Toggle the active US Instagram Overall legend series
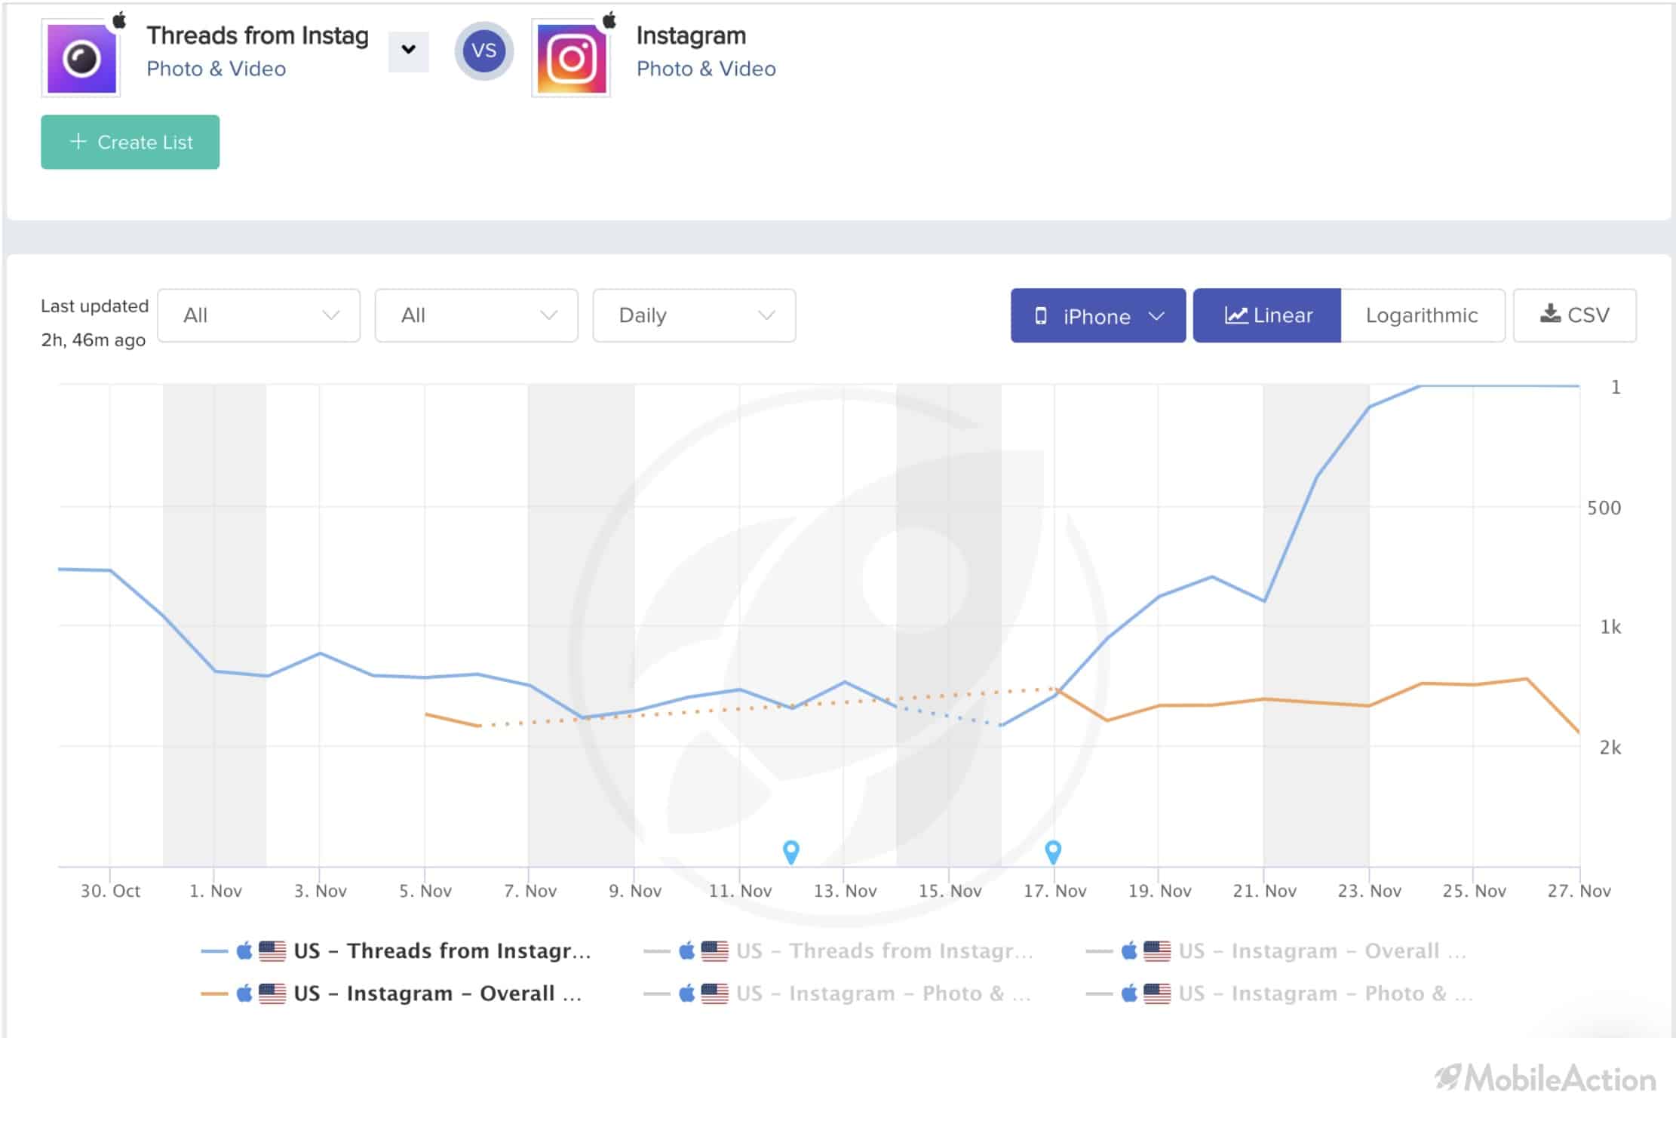Screen dimensions: 1676x1127 [x=391, y=993]
